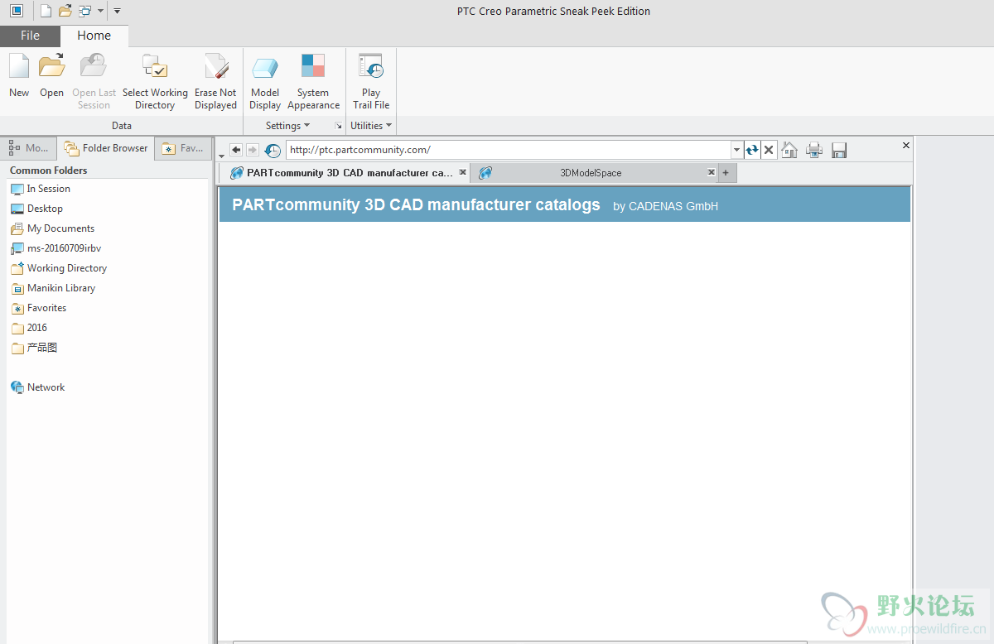This screenshot has height=644, width=994.
Task: Click Erase Not Displayed
Action: tap(215, 81)
